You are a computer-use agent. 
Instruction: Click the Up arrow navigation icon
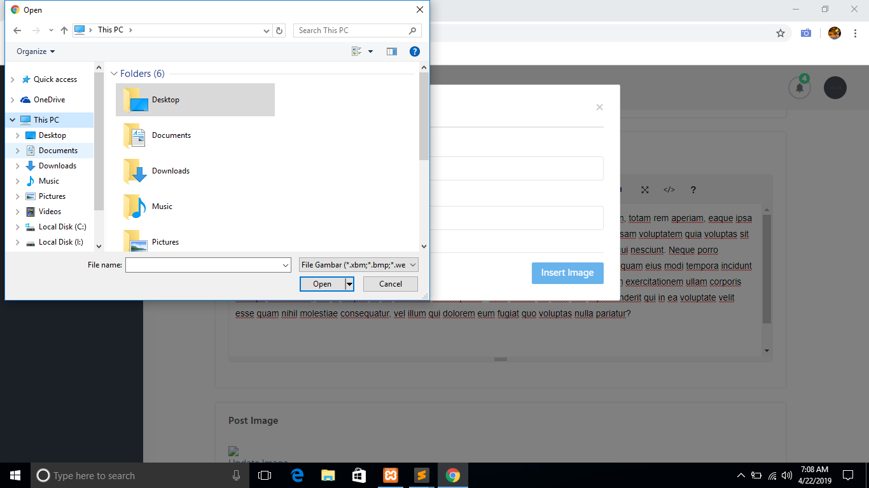click(64, 30)
